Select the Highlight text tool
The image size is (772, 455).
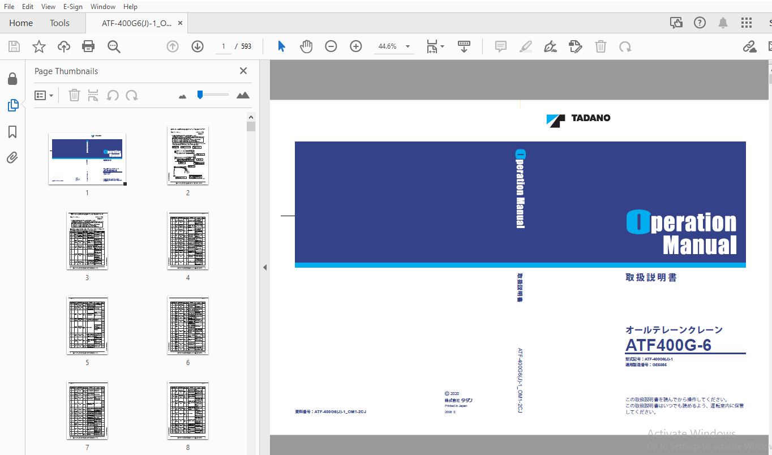[x=526, y=46]
